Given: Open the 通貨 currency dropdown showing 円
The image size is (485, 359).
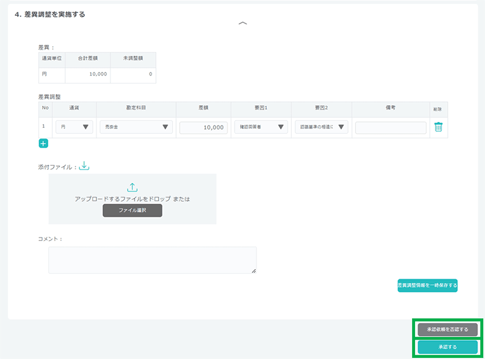Looking at the screenshot, I should coord(74,127).
